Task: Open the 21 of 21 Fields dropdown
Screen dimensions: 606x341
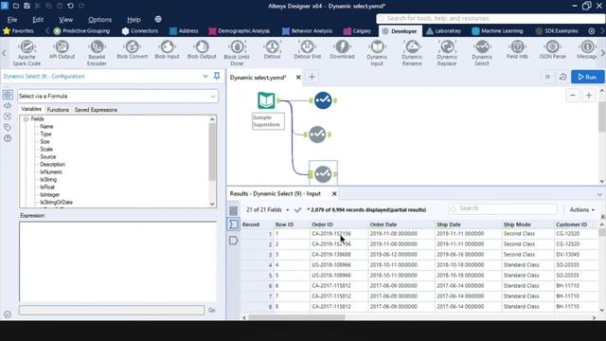Action: (267, 210)
